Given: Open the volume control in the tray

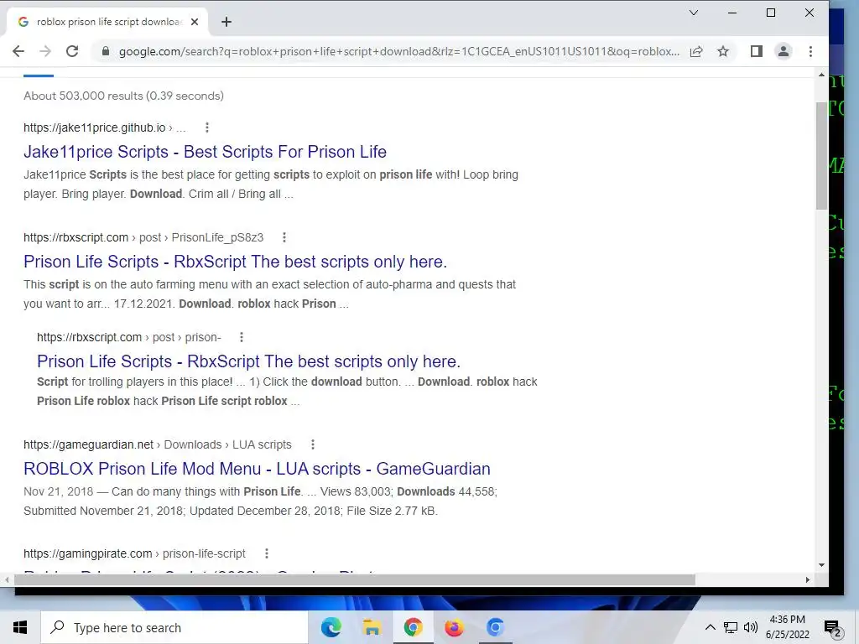Looking at the screenshot, I should (x=751, y=627).
